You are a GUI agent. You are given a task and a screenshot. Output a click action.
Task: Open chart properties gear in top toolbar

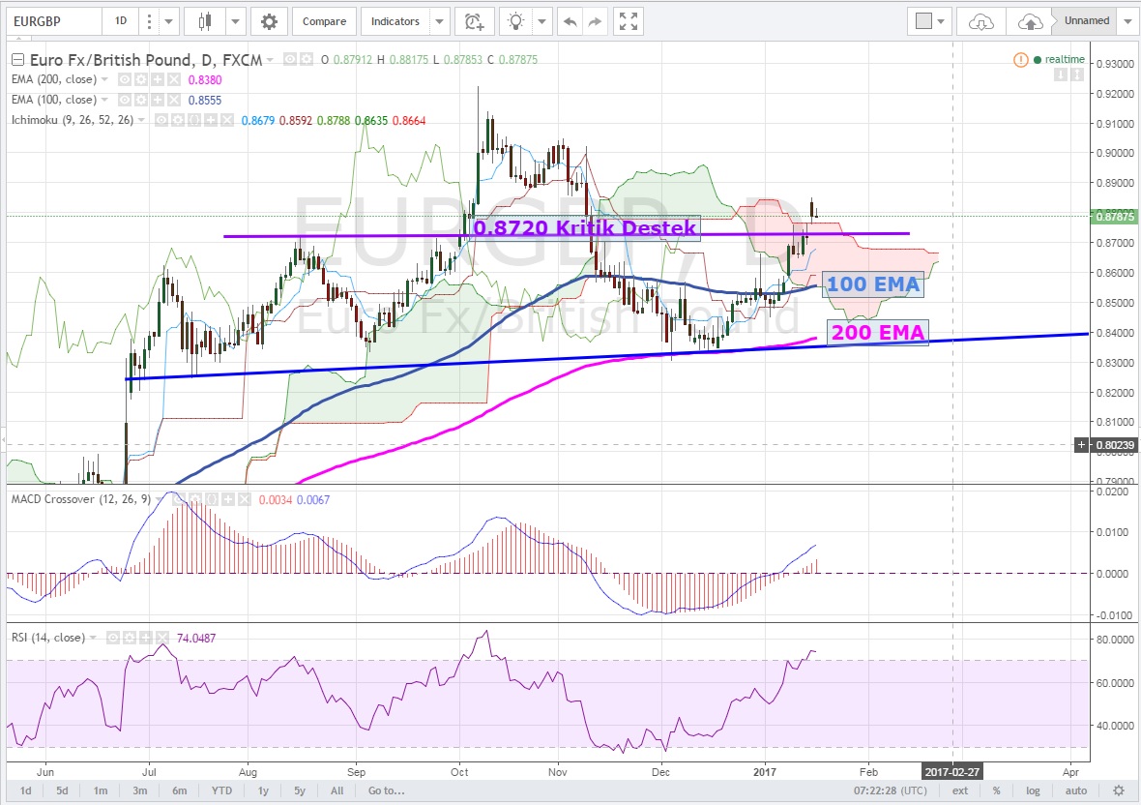point(269,21)
